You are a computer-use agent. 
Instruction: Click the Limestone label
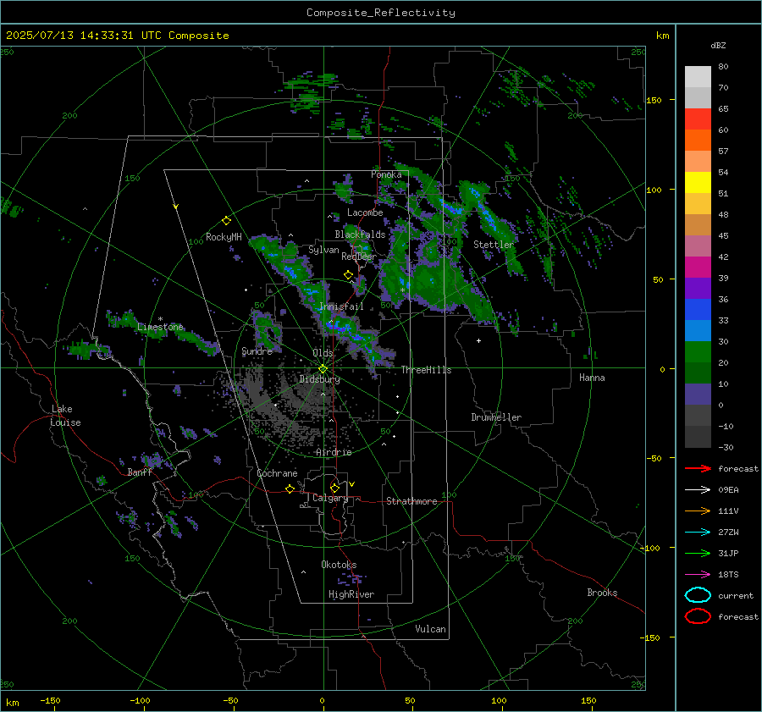(x=160, y=327)
